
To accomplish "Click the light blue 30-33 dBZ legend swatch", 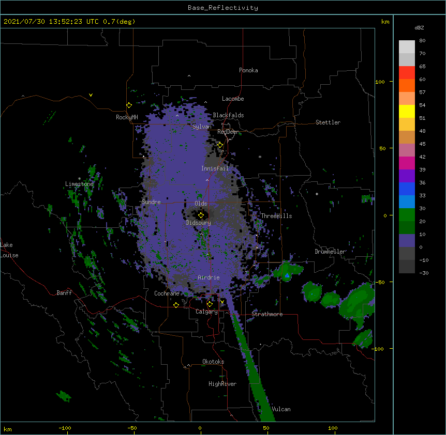I will coord(407,202).
